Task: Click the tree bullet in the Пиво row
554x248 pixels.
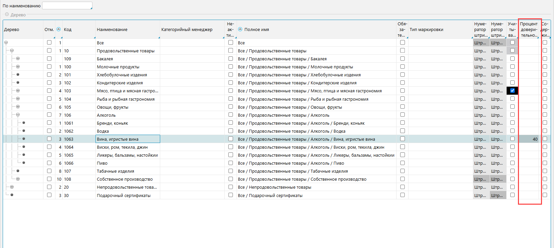Action: (24, 163)
